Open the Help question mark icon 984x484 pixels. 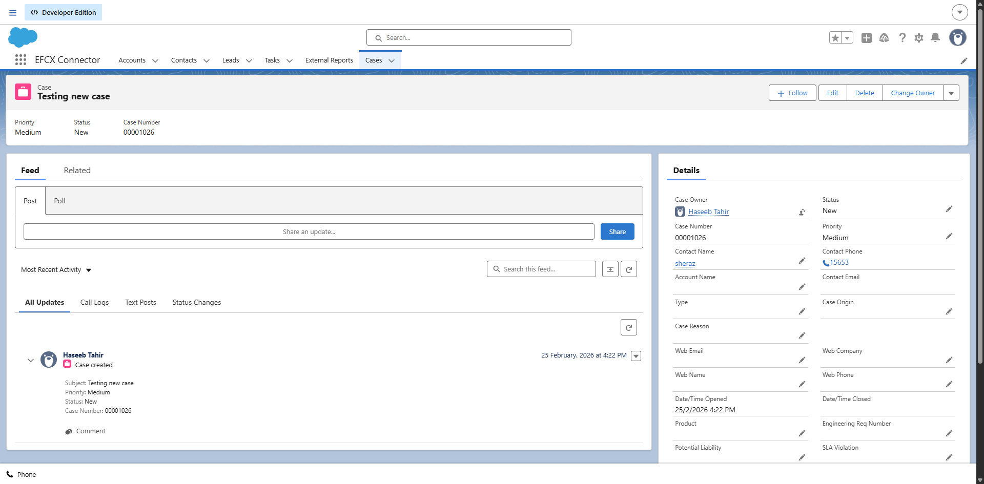[902, 37]
